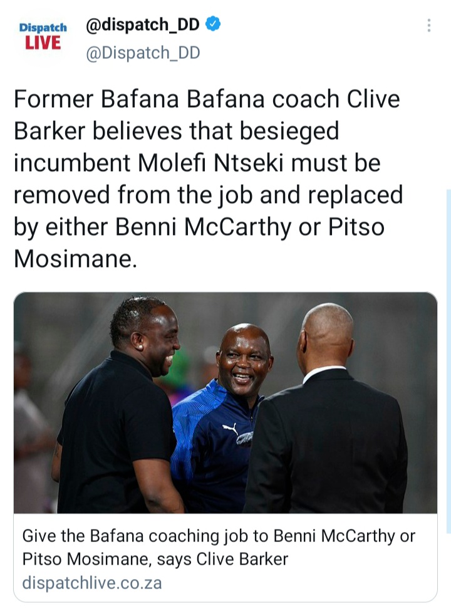Click "Pitso Mosimane, says Clive Barker" card line

tap(155, 558)
